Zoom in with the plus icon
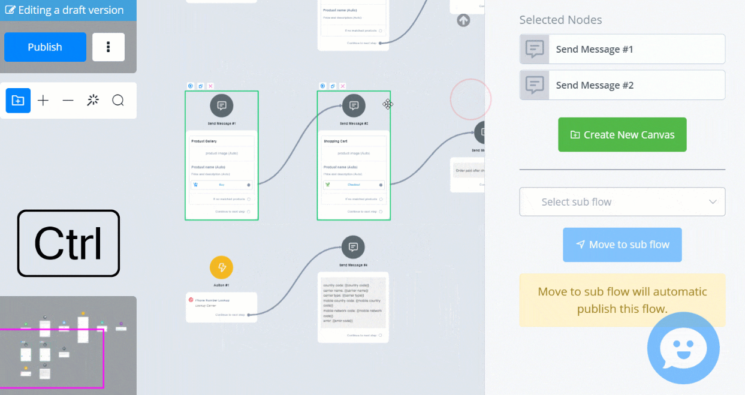This screenshot has height=395, width=745. click(43, 100)
